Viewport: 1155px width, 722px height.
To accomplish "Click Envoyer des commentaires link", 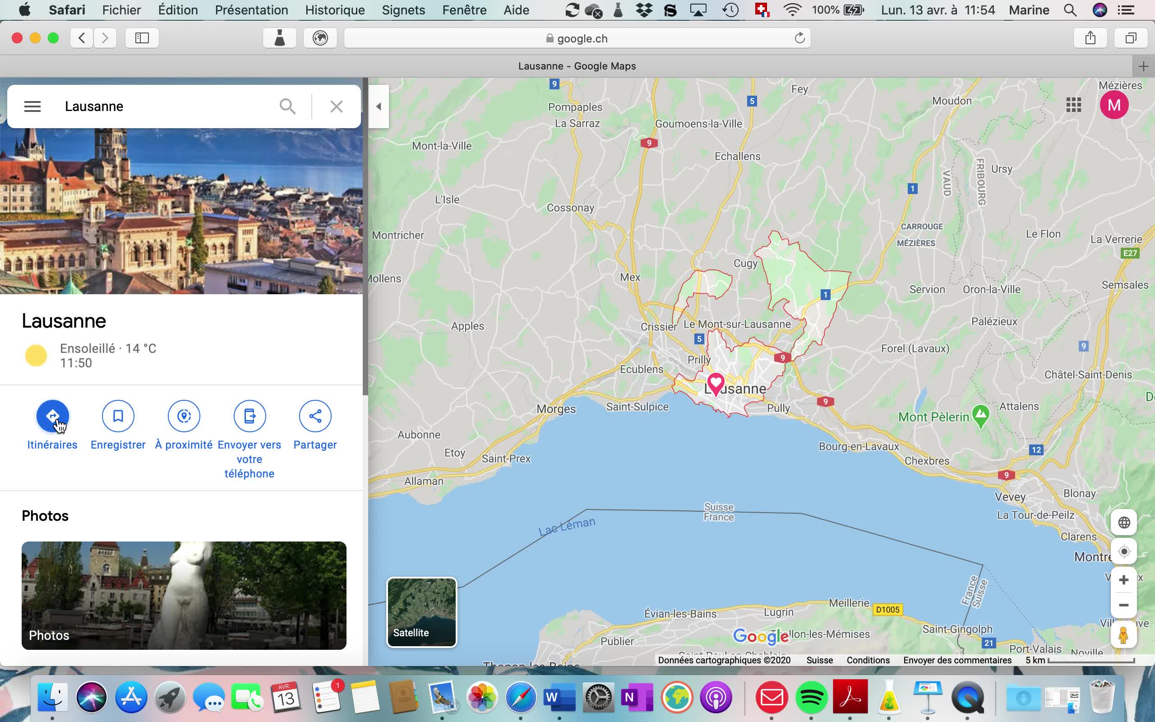I will [x=957, y=660].
